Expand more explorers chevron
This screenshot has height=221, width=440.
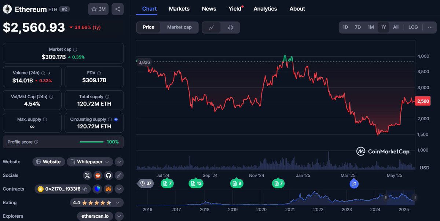coord(119,216)
